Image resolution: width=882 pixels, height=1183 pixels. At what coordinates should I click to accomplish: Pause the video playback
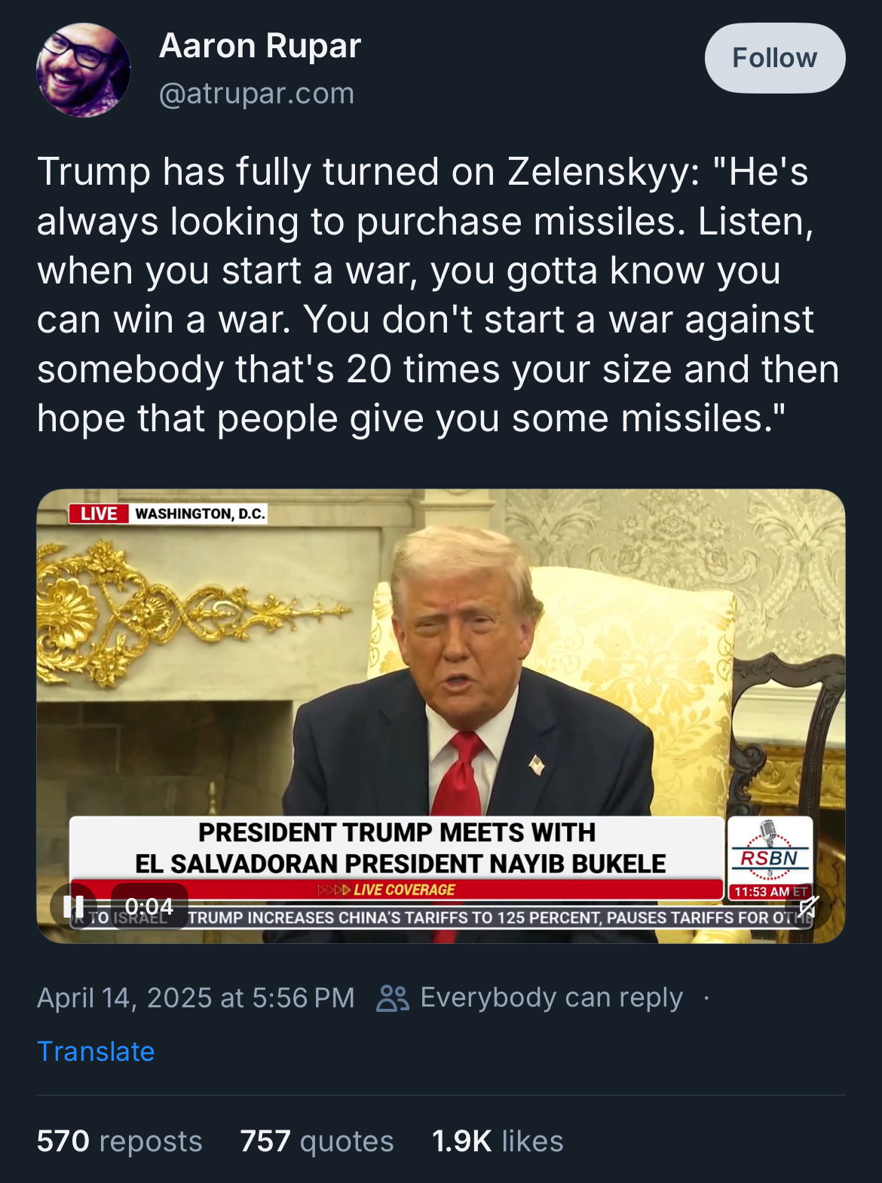coord(73,906)
